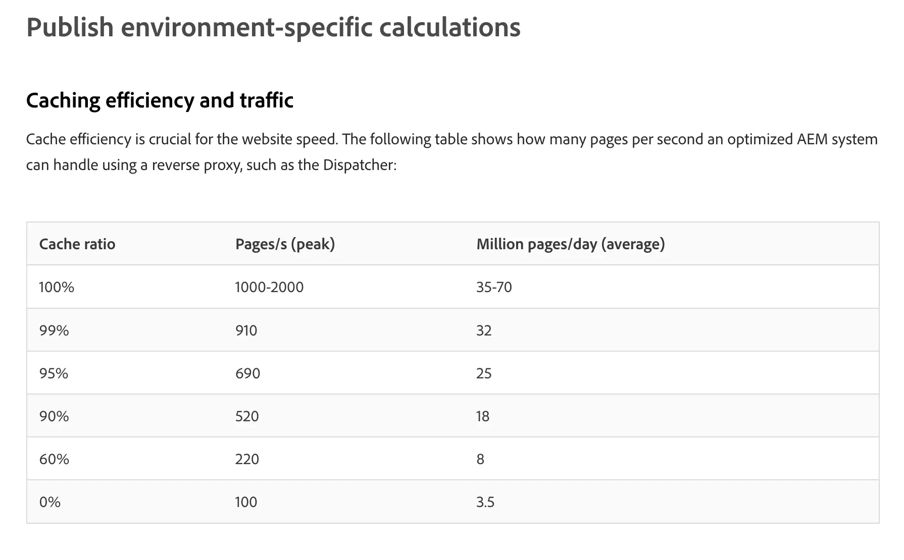Image resolution: width=904 pixels, height=560 pixels.
Task: Click the 0% cache ratio cell
Action: 50,502
